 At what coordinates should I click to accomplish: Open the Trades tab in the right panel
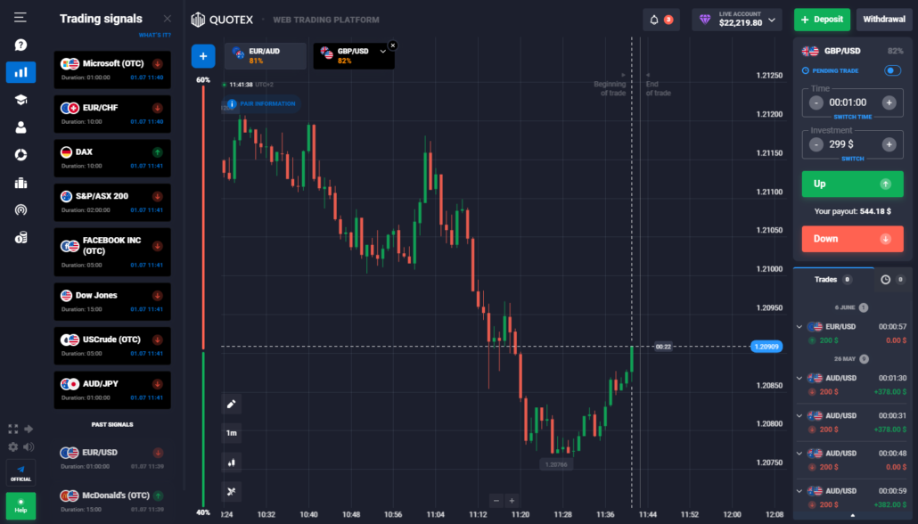pos(824,279)
